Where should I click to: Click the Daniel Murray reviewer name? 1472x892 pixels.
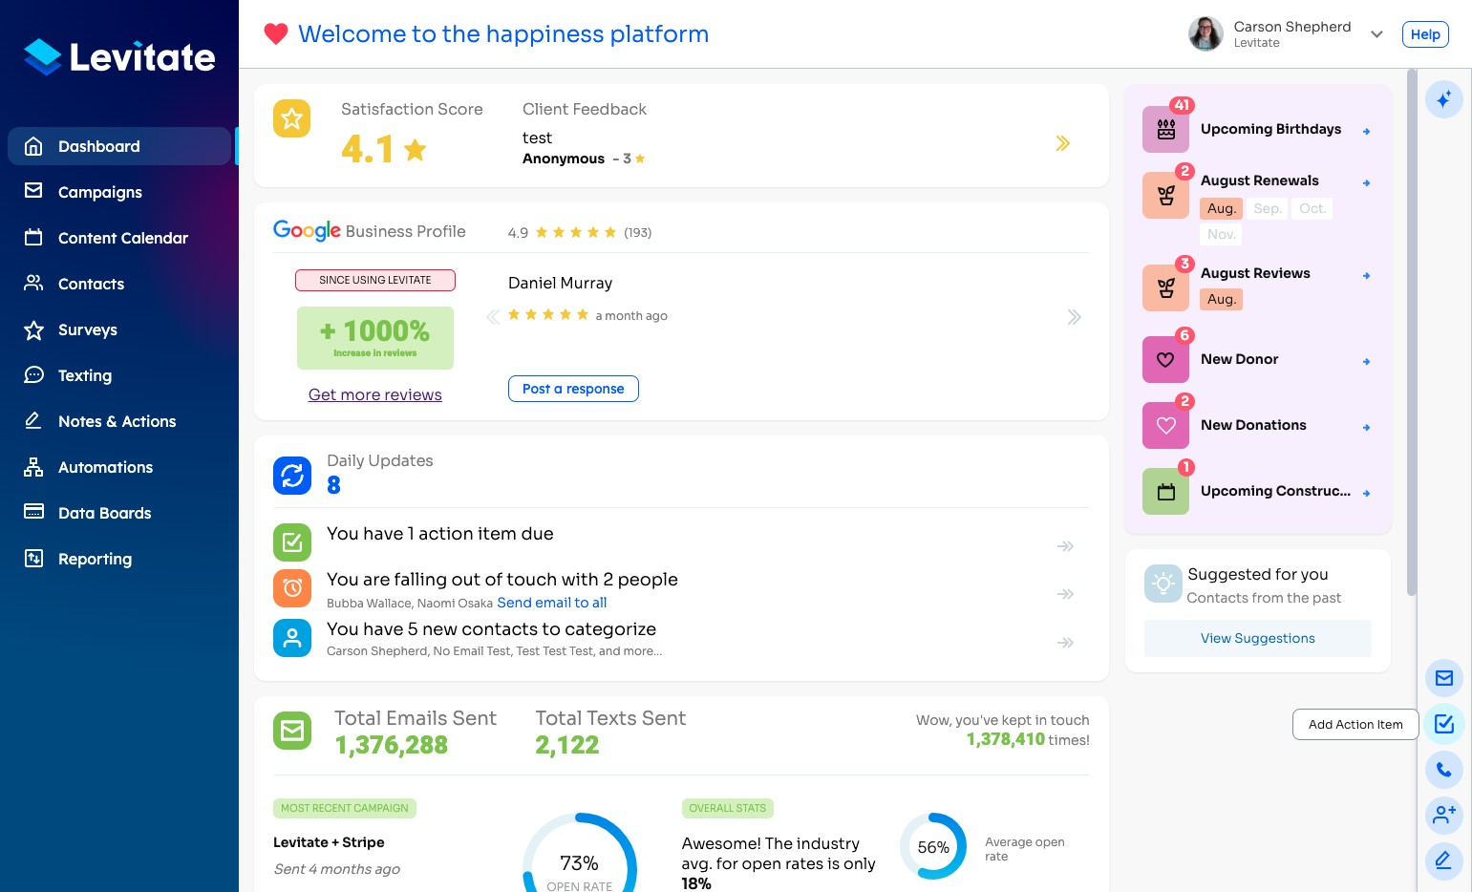click(560, 283)
